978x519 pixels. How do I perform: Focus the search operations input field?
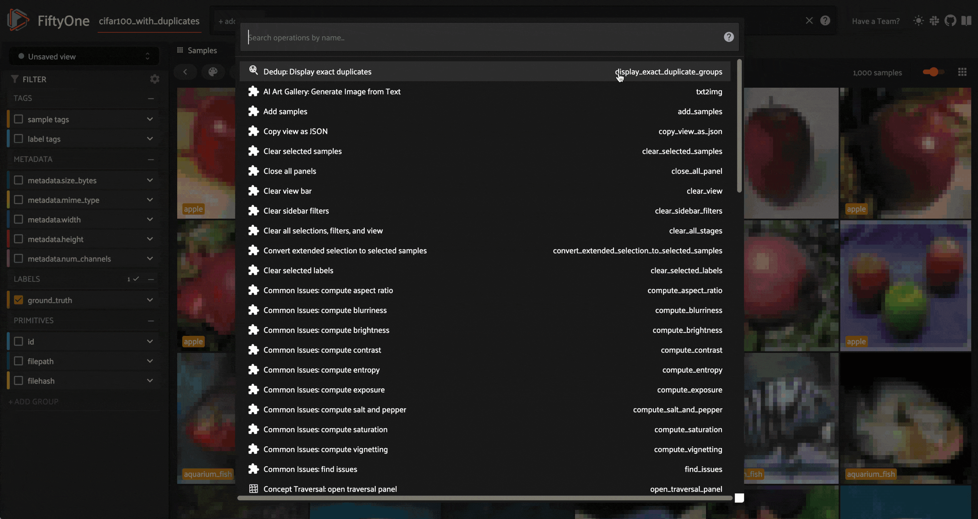coord(482,38)
